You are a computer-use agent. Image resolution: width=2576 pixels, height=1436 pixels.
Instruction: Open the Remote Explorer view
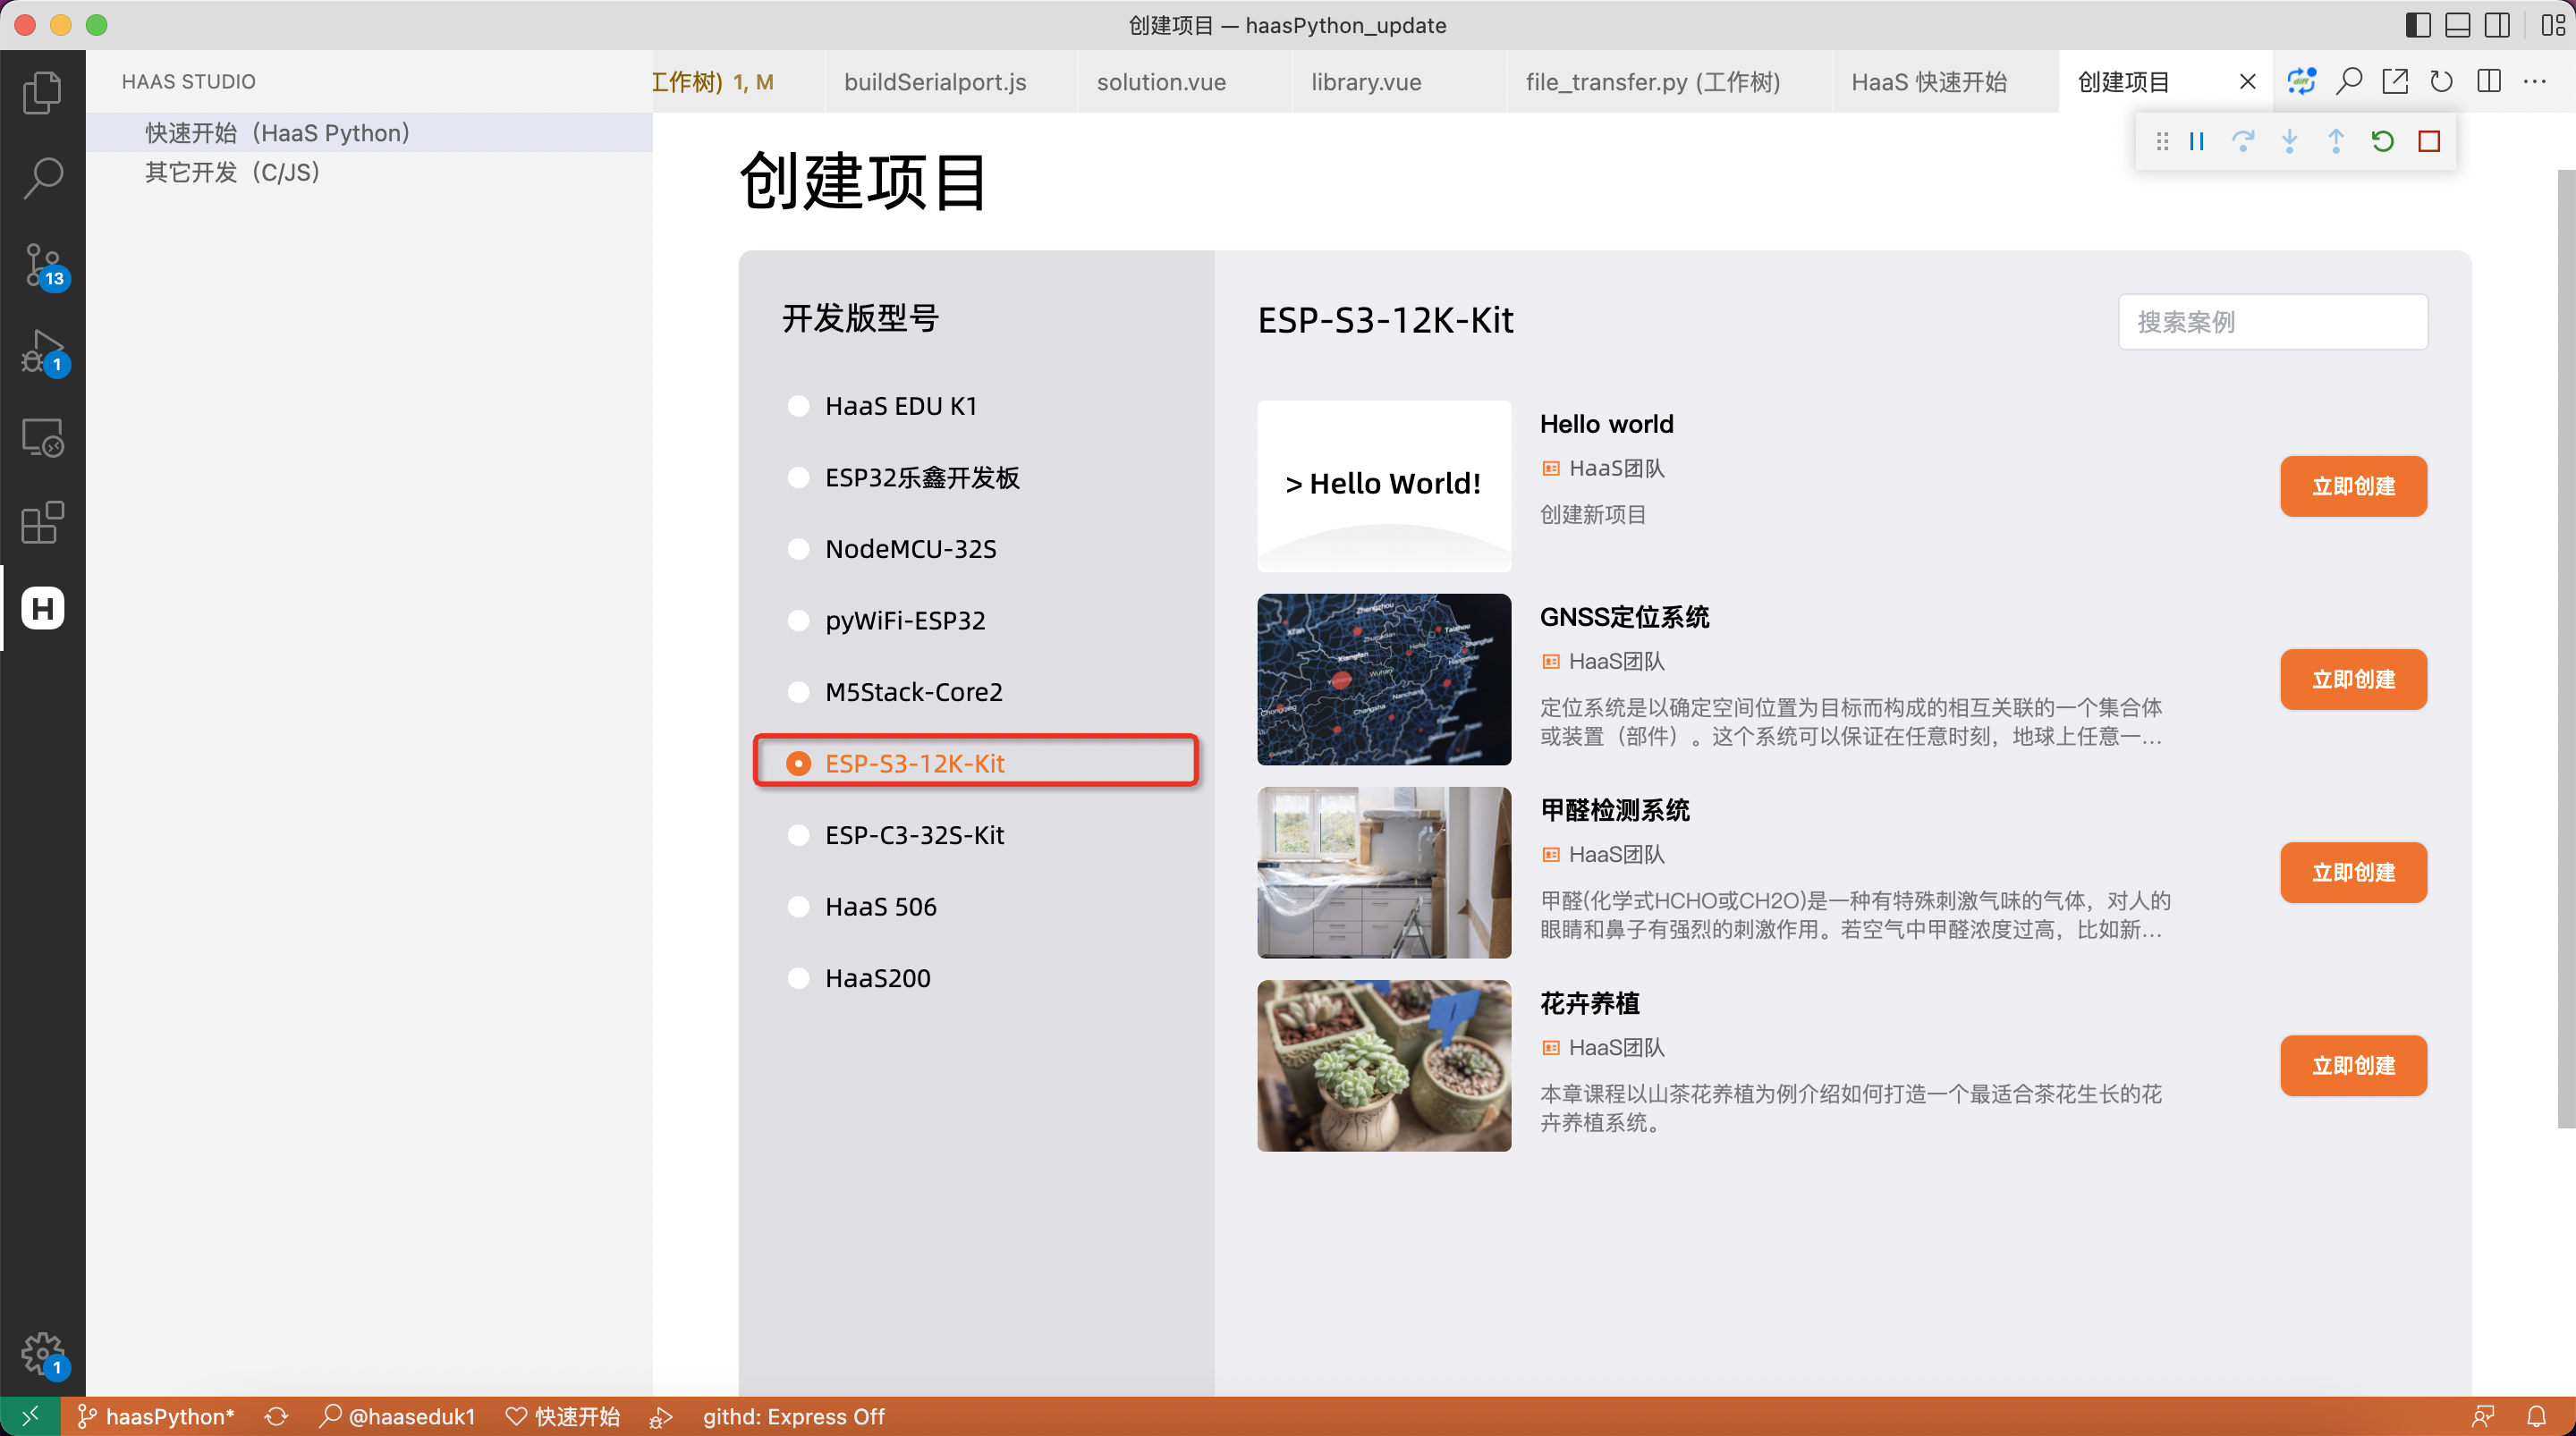pyautogui.click(x=42, y=437)
